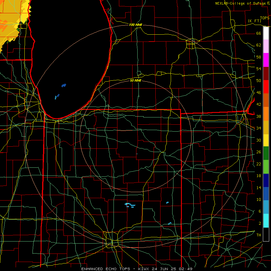The image size is (271, 271).
Task: Click the ENHANCED ECHO TOPS KIWX timestamp caption
Action: pos(137,269)
